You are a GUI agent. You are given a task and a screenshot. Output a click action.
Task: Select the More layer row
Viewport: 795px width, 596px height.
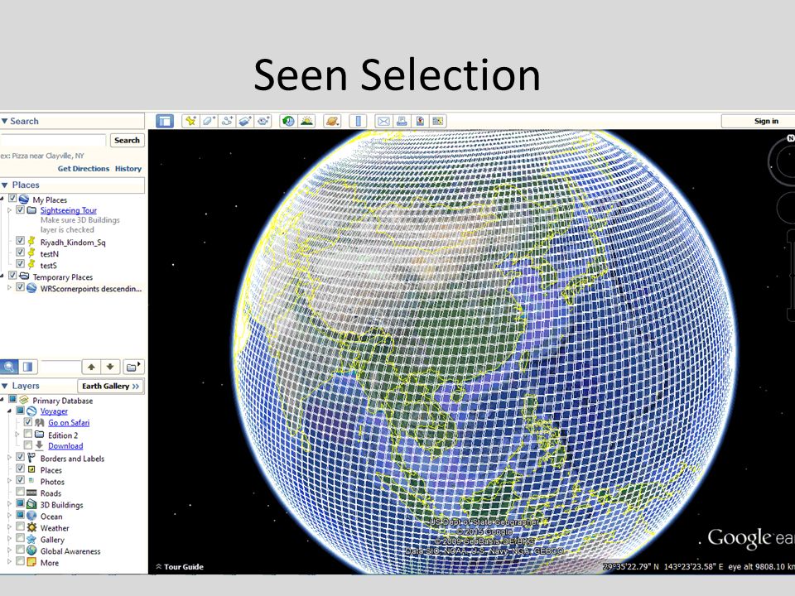[49, 563]
